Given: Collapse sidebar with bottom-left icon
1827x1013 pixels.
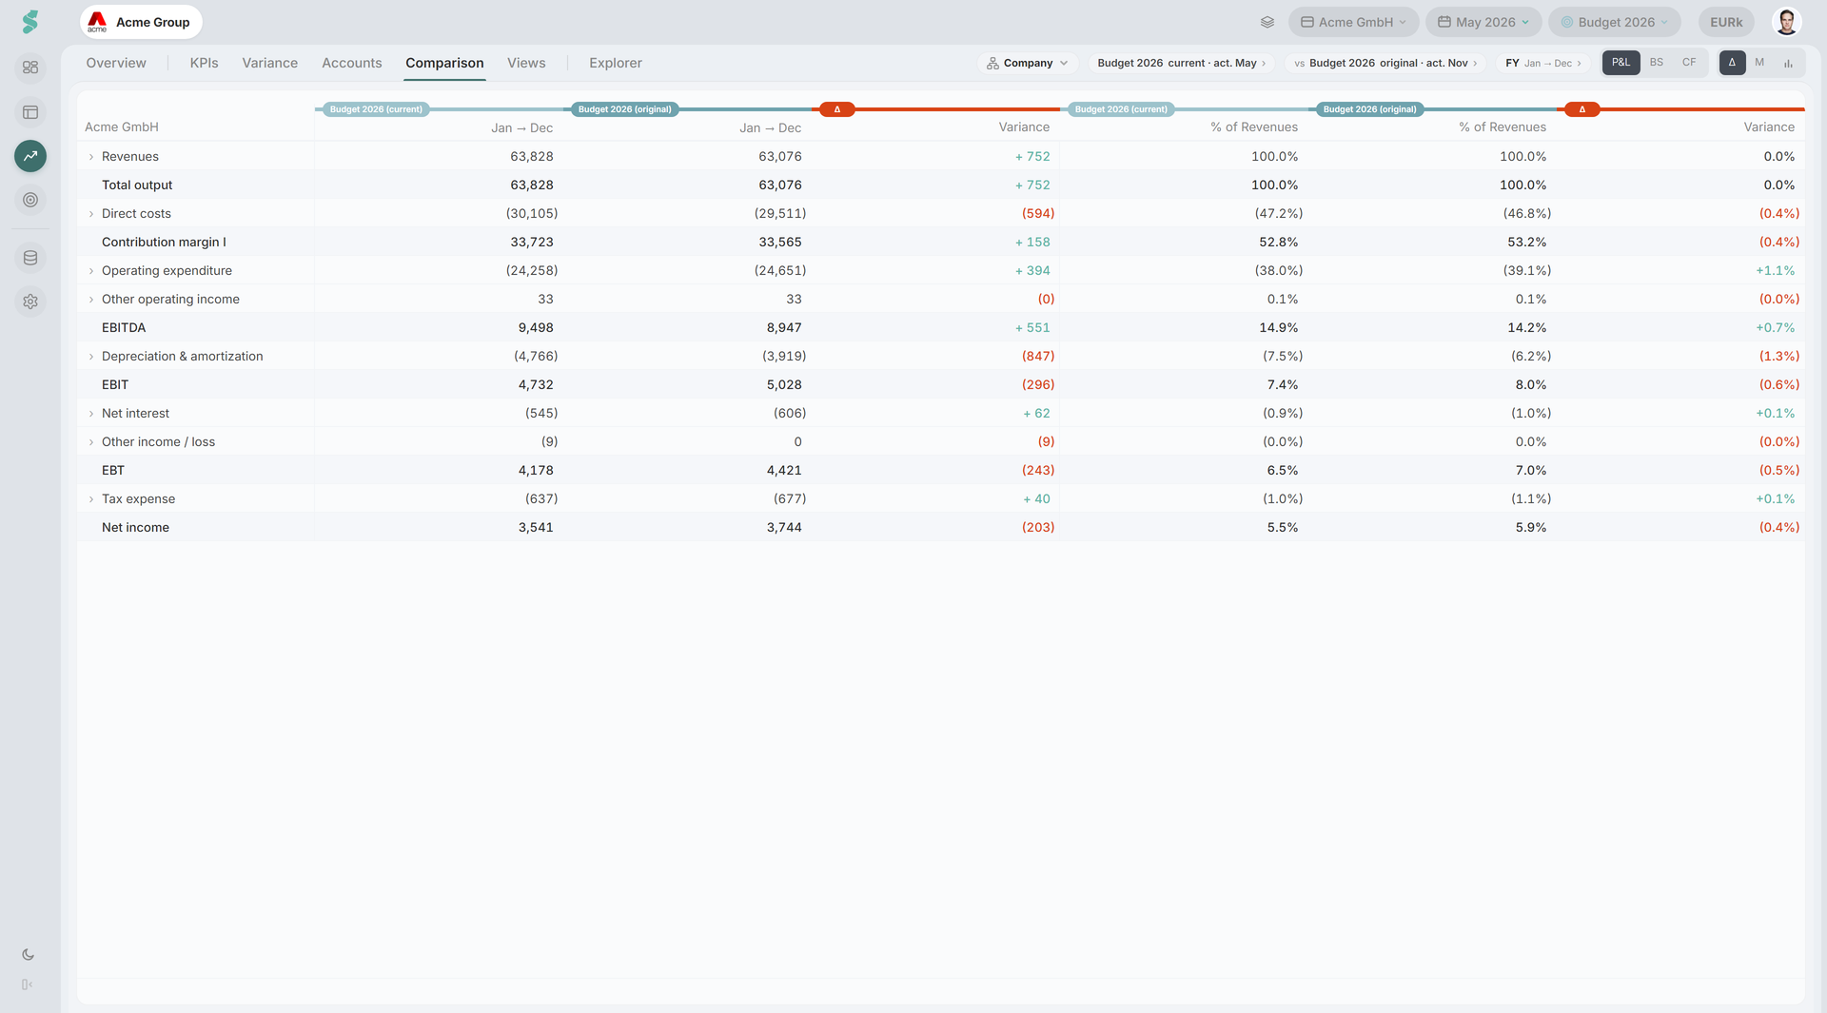Looking at the screenshot, I should [28, 984].
